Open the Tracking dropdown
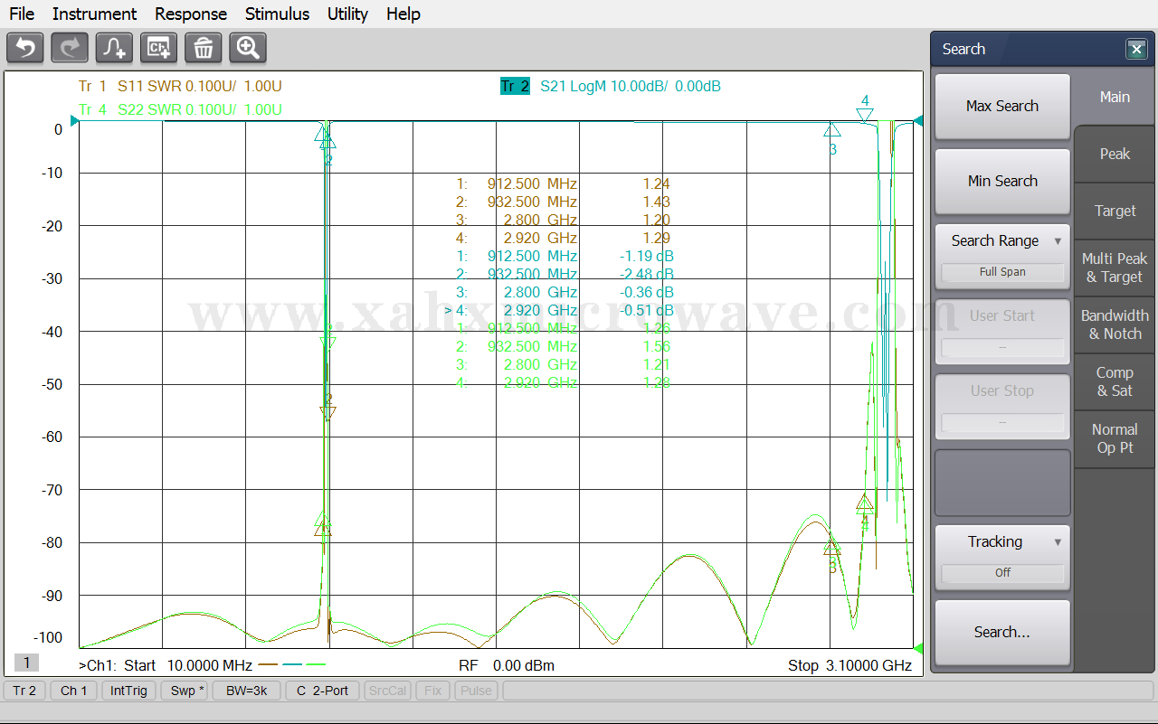Screen dimensions: 1158x724 [1002, 542]
